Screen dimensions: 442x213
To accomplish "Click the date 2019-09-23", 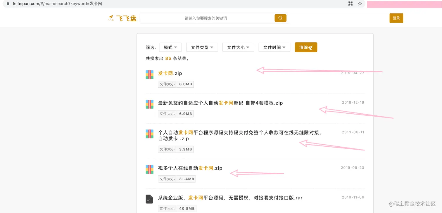I will (353, 168).
